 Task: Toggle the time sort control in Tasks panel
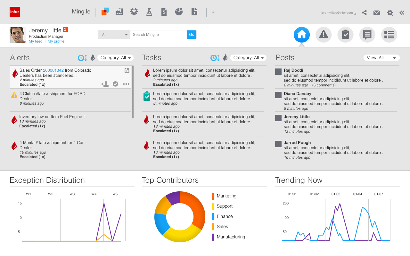click(214, 58)
